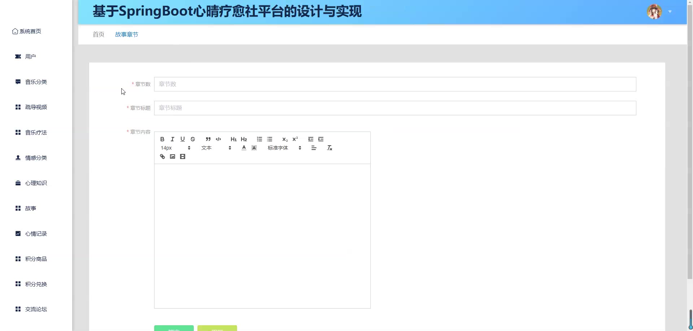Screen dimensions: 693x331
Task: Open the 疏导视频 sidebar menu
Action: tap(31, 107)
